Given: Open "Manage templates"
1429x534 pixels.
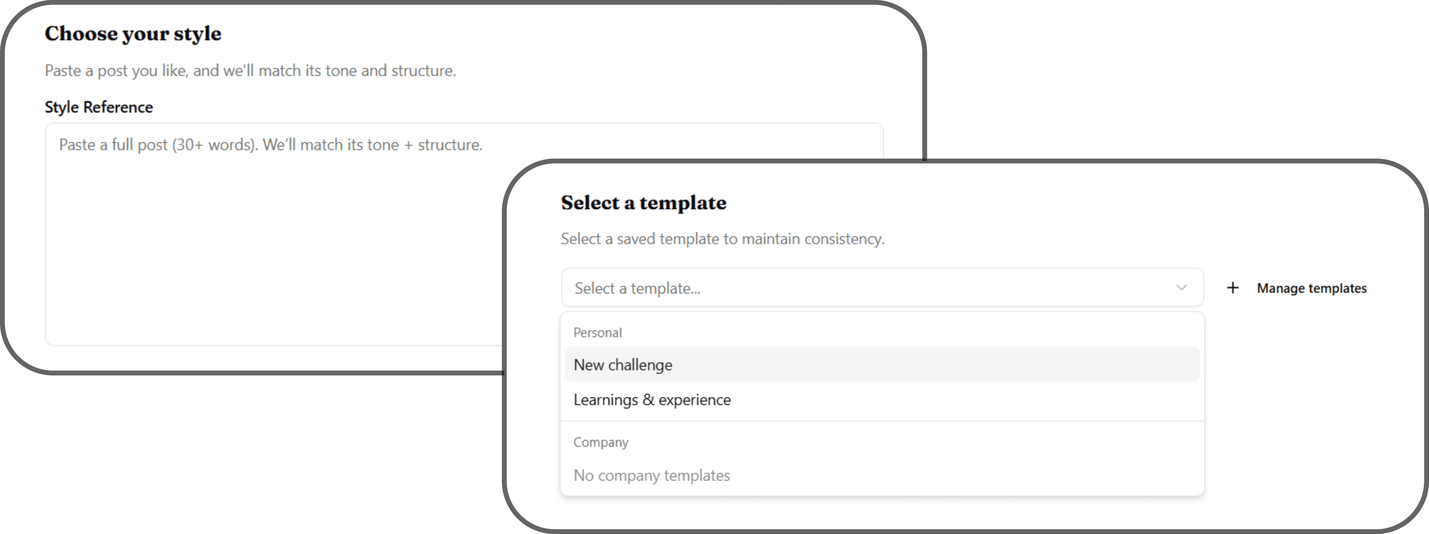Looking at the screenshot, I should [x=1311, y=288].
